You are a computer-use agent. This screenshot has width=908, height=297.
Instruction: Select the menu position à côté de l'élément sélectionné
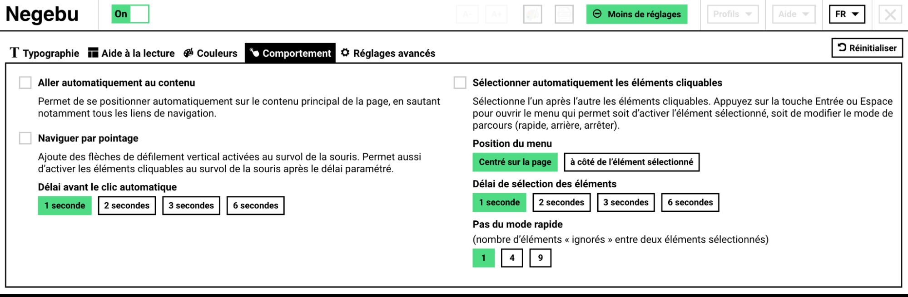631,162
